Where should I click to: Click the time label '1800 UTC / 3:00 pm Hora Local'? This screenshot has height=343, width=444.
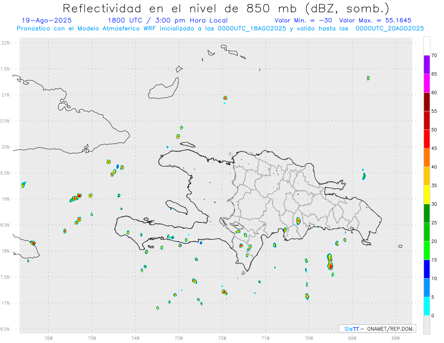pos(168,20)
